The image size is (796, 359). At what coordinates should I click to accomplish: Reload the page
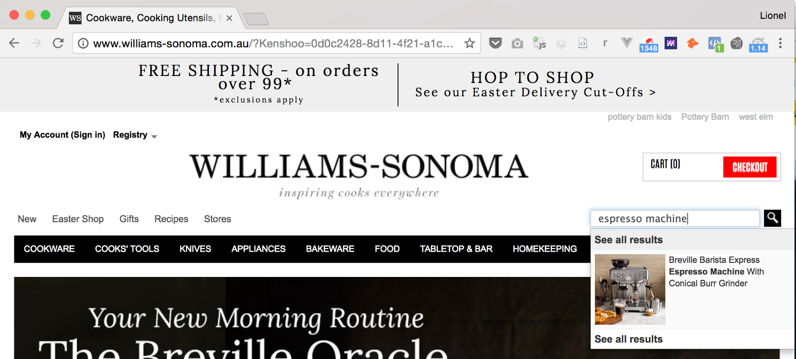click(58, 43)
